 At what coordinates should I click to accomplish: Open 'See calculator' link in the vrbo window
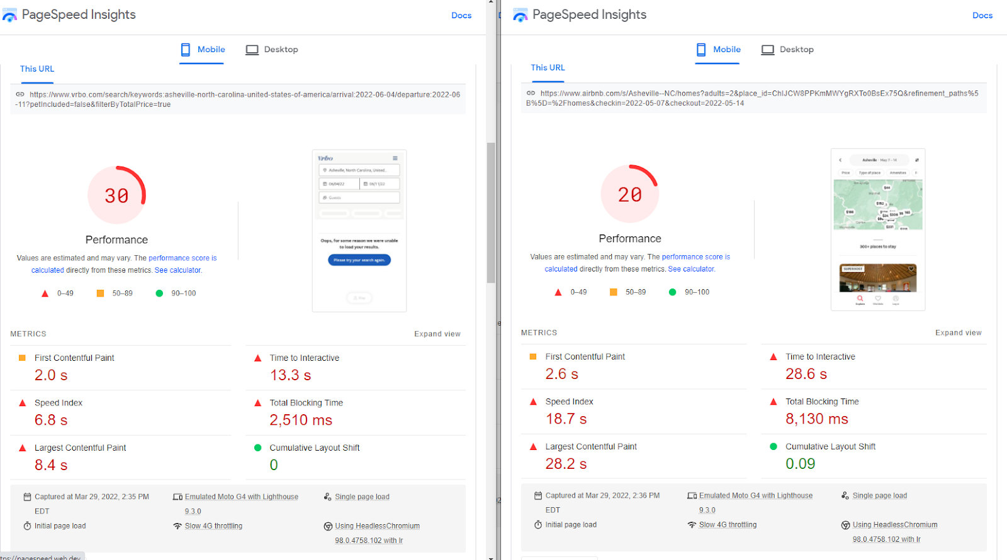coord(177,270)
